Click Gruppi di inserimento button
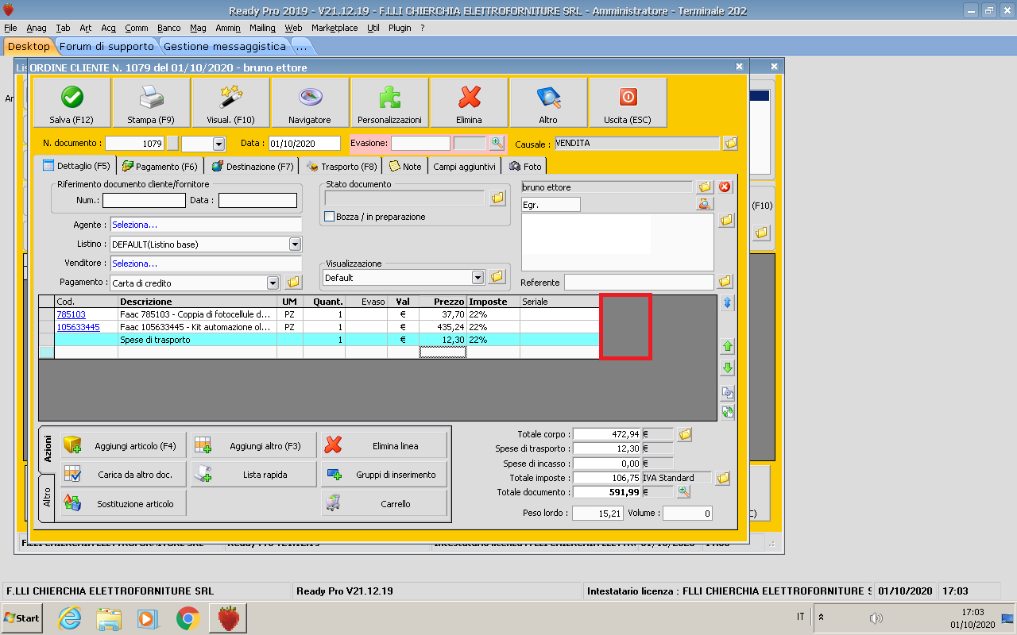 [x=385, y=475]
